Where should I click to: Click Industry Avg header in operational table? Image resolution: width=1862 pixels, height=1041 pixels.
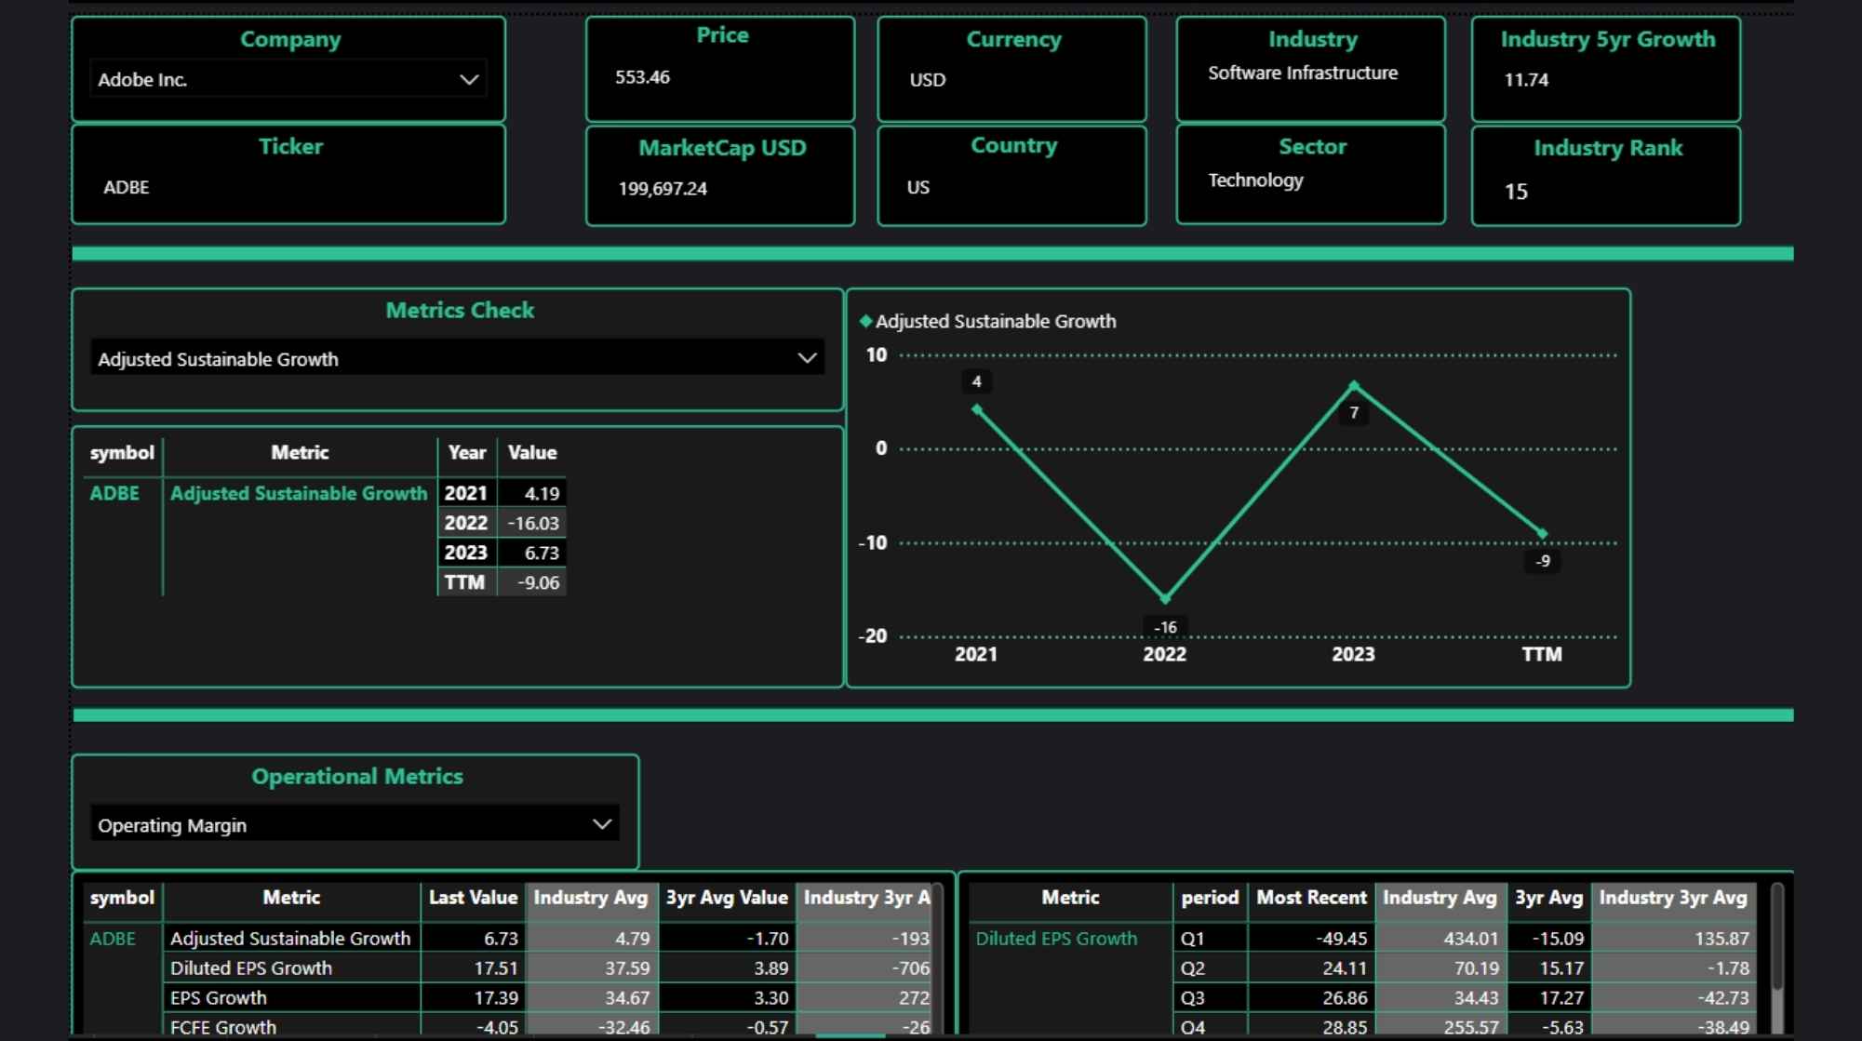pos(590,898)
